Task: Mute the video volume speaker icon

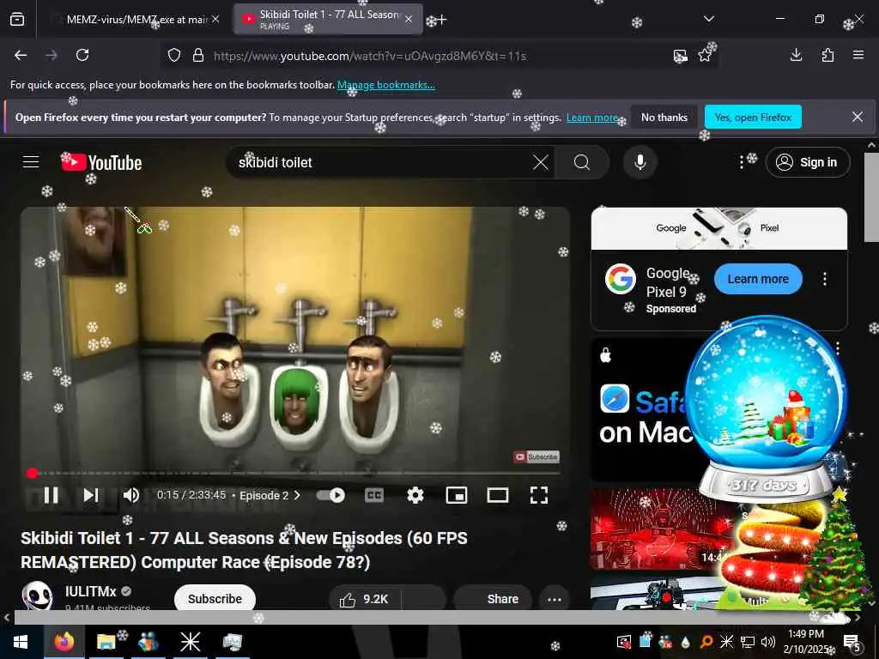Action: tap(131, 495)
